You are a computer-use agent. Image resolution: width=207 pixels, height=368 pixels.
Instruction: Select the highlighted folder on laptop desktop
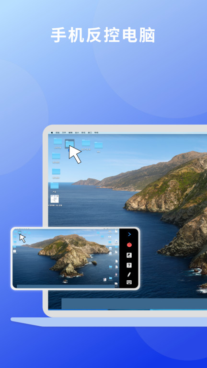[x=69, y=144]
